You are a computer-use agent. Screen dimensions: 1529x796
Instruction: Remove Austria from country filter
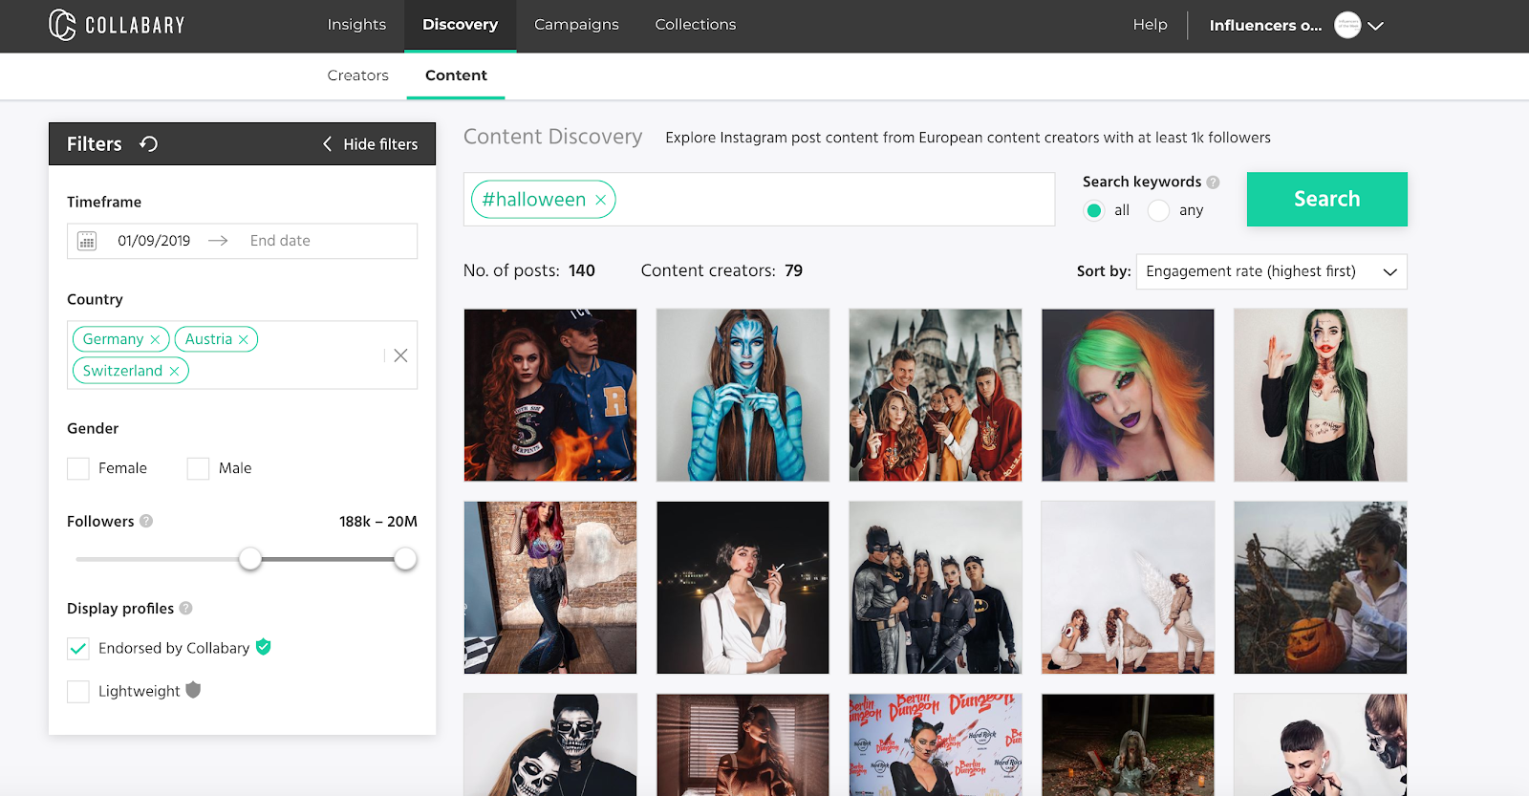pyautogui.click(x=244, y=339)
